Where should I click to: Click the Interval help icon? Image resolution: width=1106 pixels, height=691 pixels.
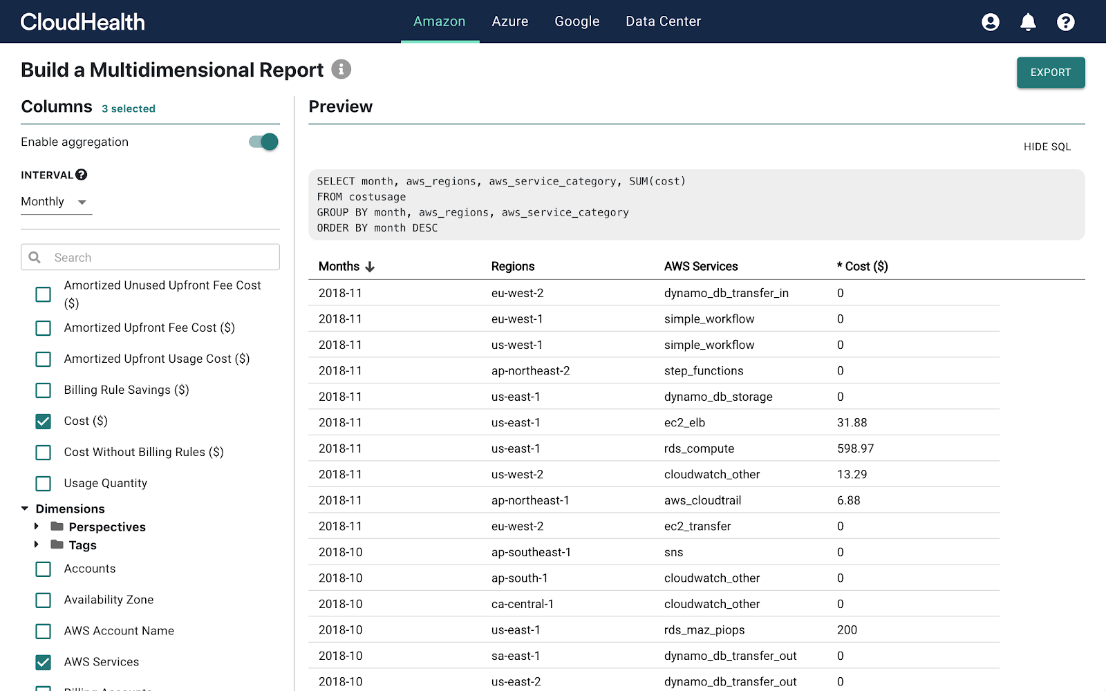tap(82, 174)
